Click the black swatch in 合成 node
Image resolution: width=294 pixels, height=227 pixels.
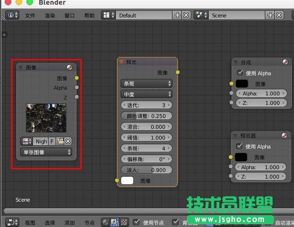pos(242,84)
